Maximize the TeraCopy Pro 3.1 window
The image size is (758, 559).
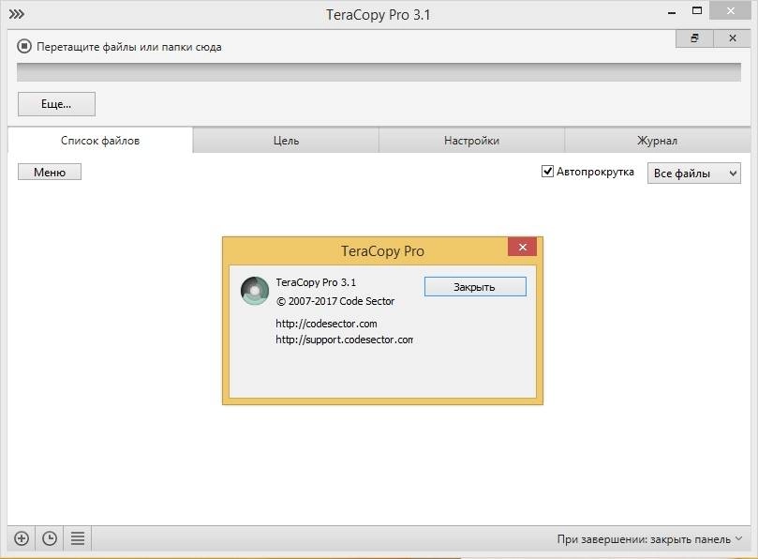pyautogui.click(x=696, y=11)
